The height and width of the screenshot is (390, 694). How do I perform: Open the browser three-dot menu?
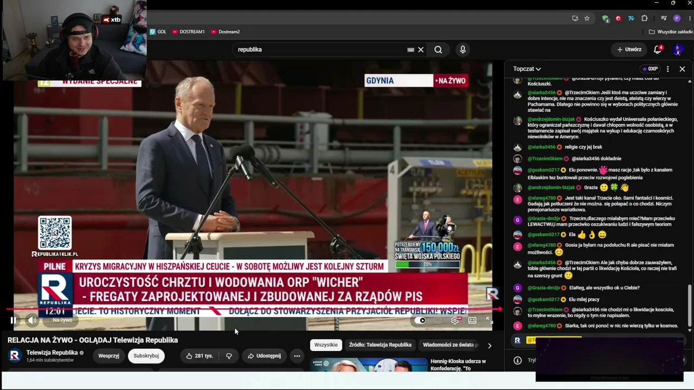click(689, 18)
